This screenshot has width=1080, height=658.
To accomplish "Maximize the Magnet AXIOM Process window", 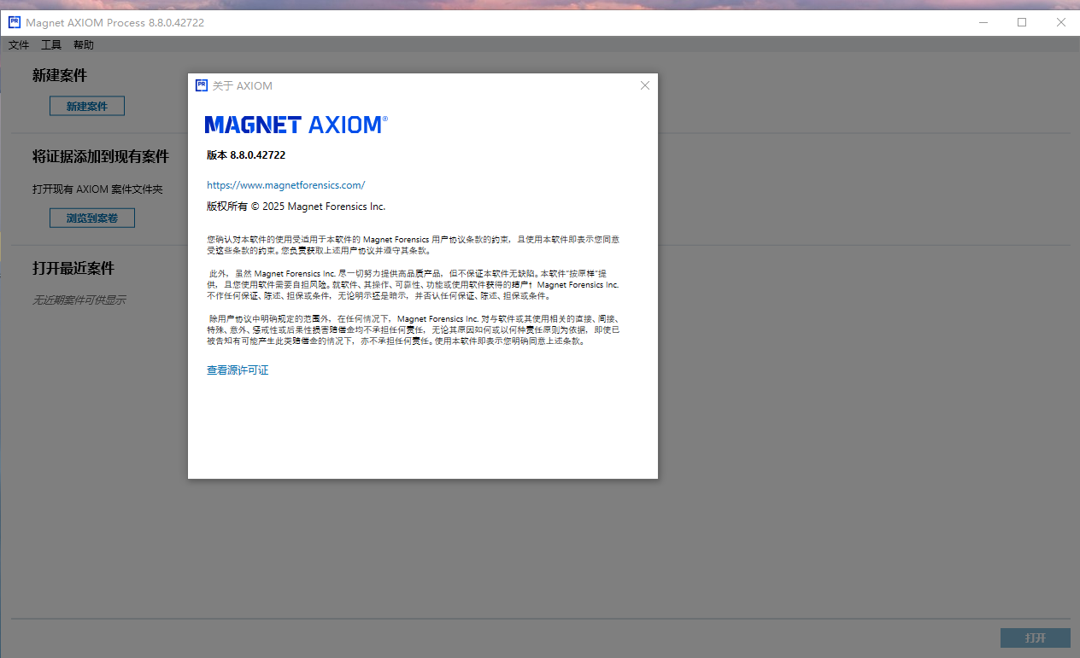I will point(1022,22).
